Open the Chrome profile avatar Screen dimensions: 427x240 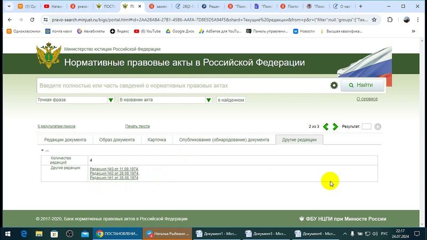[x=406, y=20]
